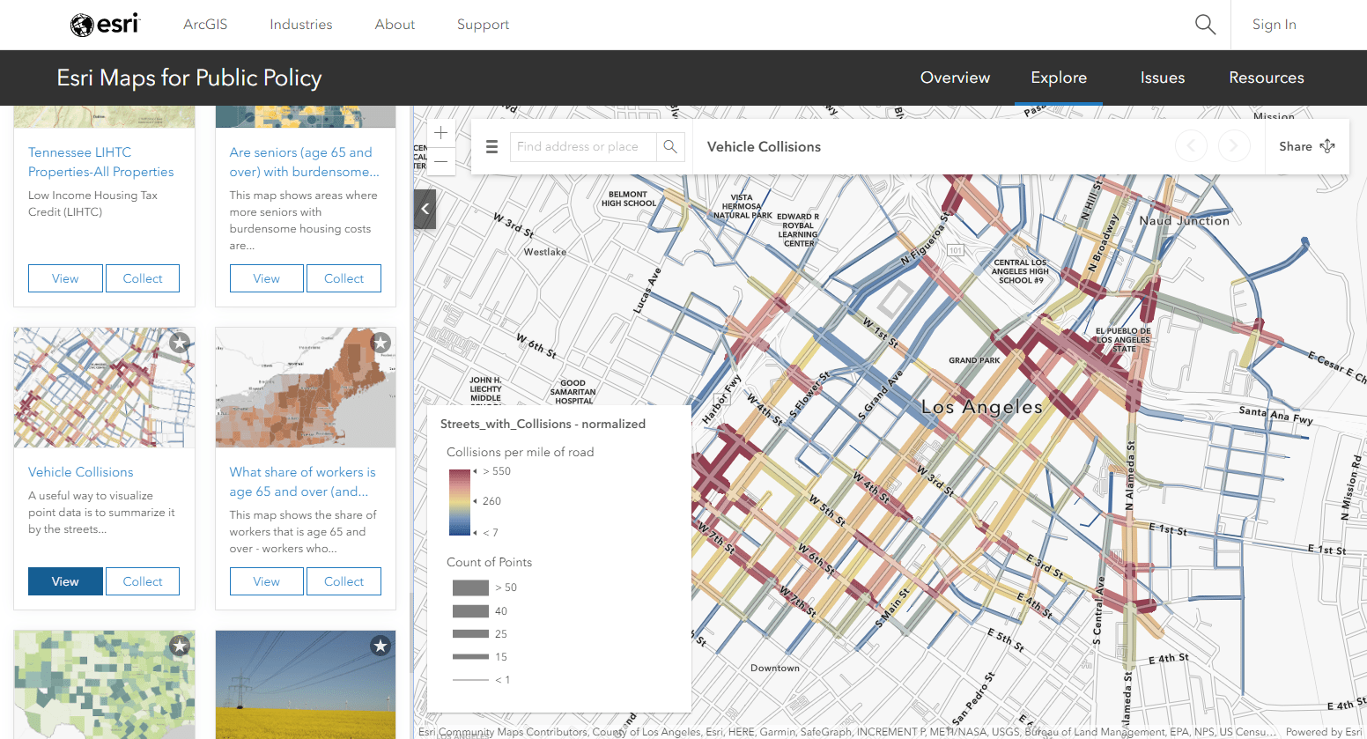Image resolution: width=1367 pixels, height=739 pixels.
Task: Click the > 50 count legend swatch
Action: [x=470, y=588]
